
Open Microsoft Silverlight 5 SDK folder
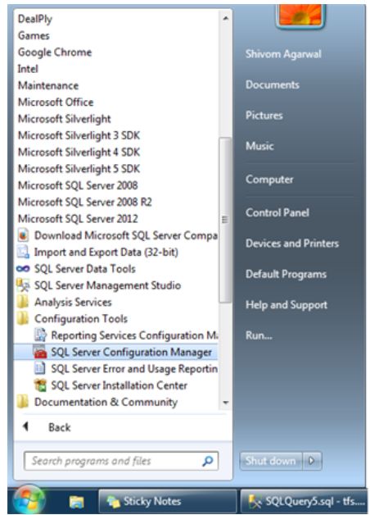coord(79,168)
